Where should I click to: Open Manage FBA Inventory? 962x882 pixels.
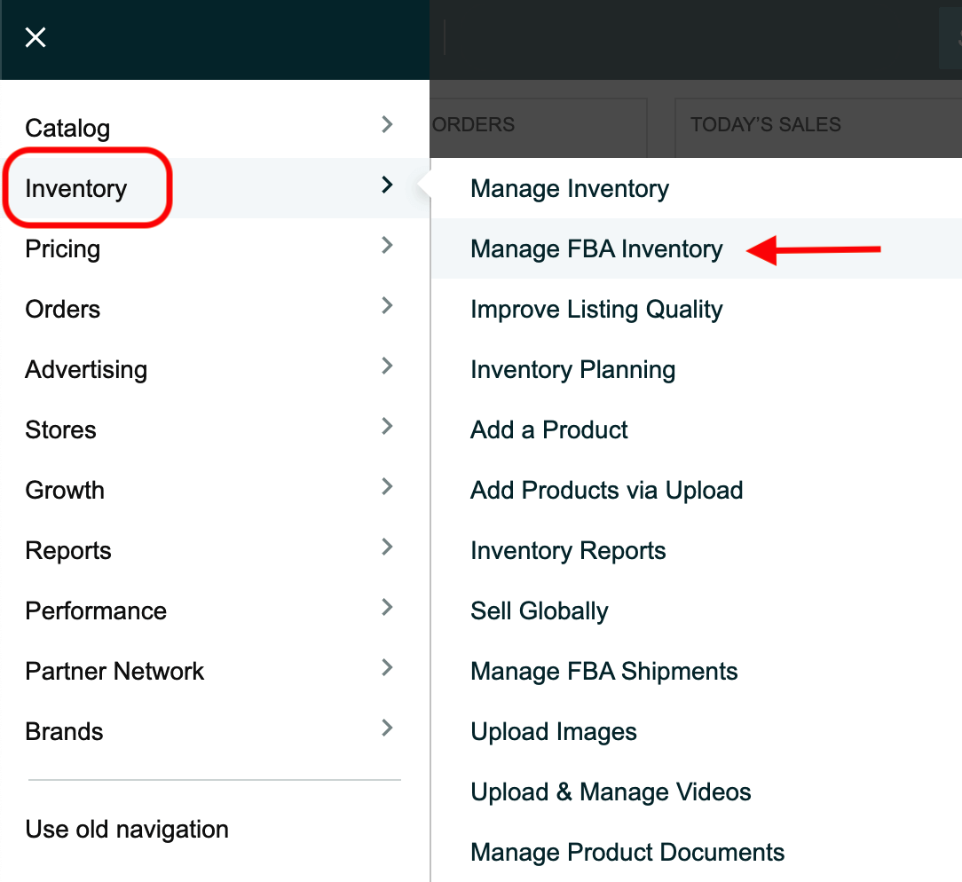pos(597,249)
